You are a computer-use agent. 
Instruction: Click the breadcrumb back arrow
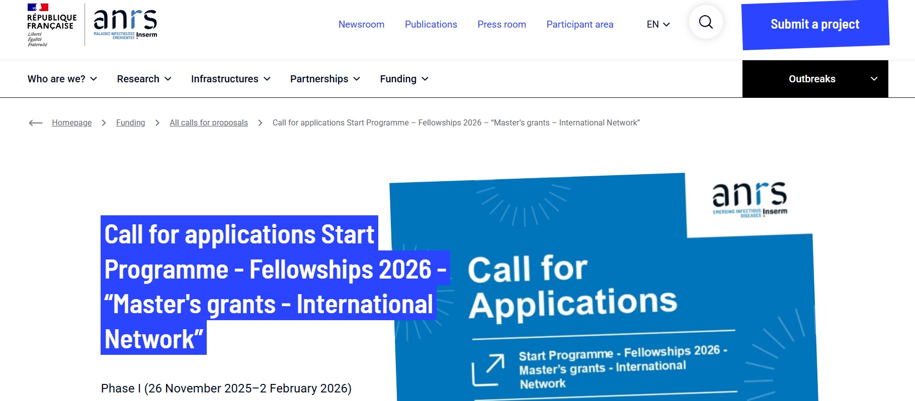(35, 122)
